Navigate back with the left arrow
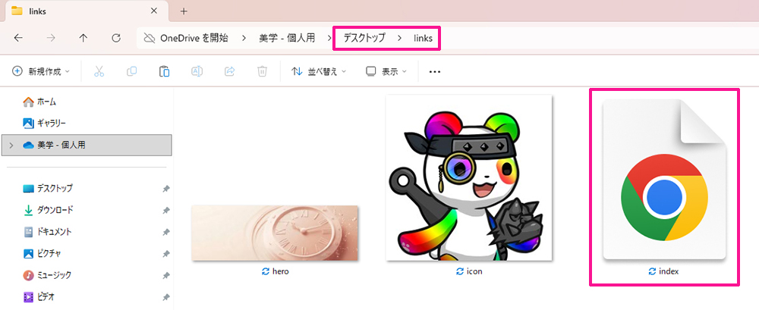This screenshot has width=759, height=310. pos(18,38)
